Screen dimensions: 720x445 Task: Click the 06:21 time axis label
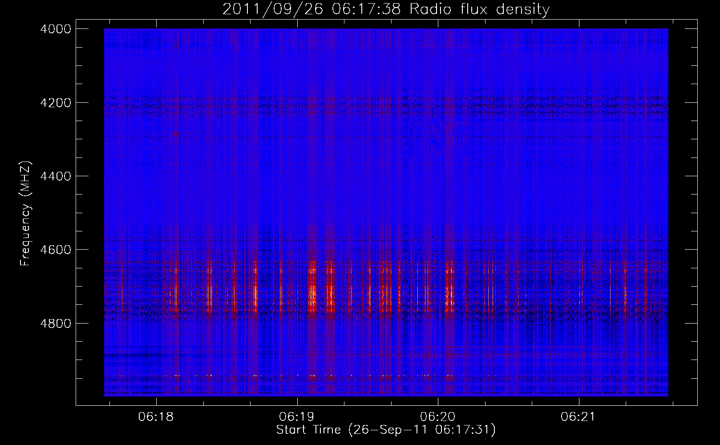pyautogui.click(x=578, y=417)
